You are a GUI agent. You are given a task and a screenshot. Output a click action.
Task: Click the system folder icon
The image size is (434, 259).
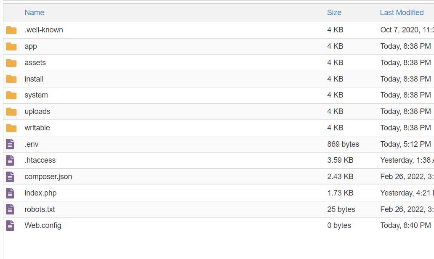[11, 95]
